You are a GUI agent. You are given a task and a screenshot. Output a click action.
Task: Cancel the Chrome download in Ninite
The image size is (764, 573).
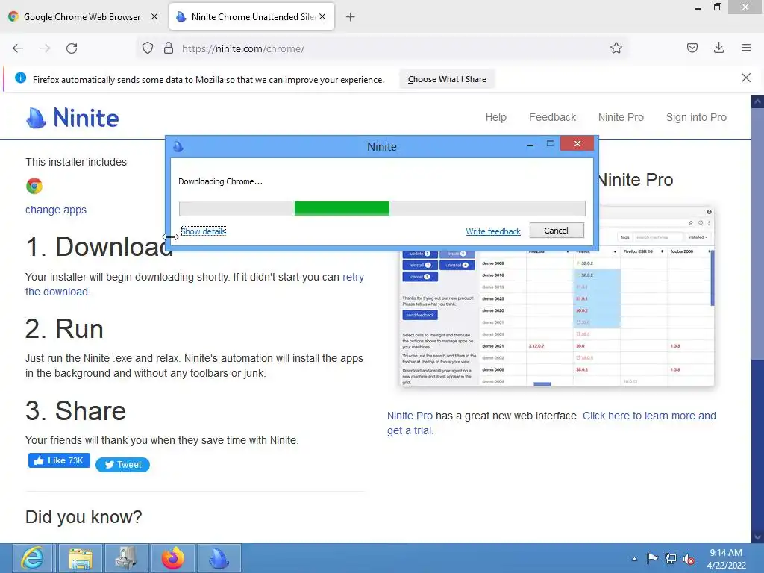[557, 231]
